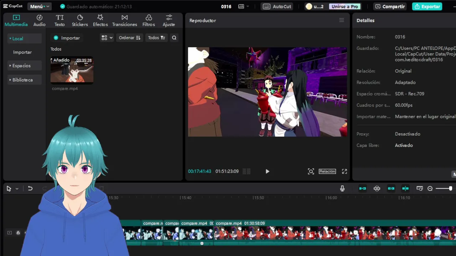This screenshot has width=456, height=256.
Task: Click the screenshot focus frame icon
Action: tap(311, 171)
